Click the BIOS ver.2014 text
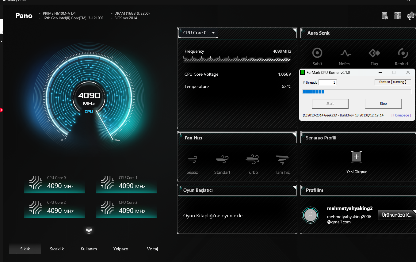 pyautogui.click(x=126, y=18)
